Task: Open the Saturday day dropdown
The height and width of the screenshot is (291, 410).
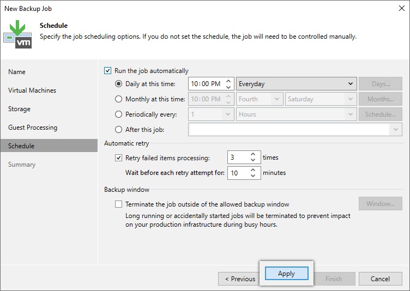Action: point(321,99)
